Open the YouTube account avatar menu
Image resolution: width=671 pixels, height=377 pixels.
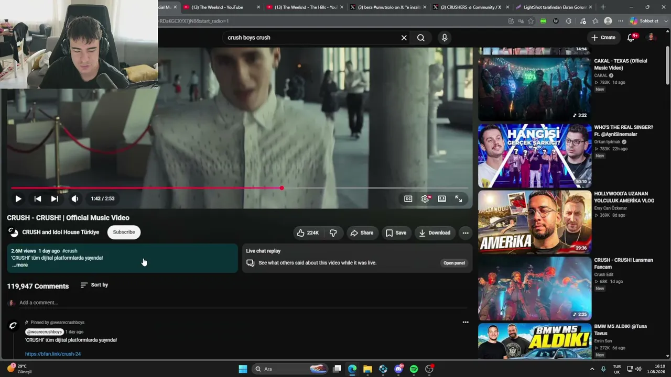(651, 38)
